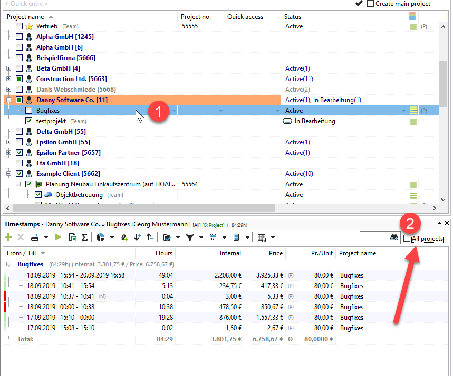Check the Create main project checkbox
Screen dimensions: 453x376
(x=371, y=4)
